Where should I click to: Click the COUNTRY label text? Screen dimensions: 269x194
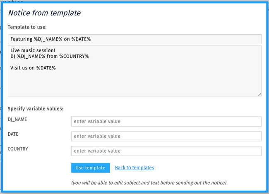pyautogui.click(x=18, y=149)
